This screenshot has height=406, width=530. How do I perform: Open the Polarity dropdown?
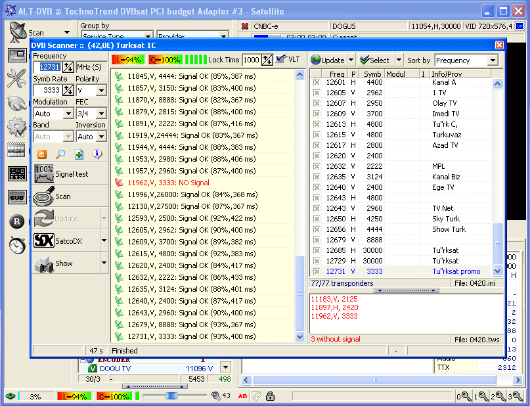[101, 90]
